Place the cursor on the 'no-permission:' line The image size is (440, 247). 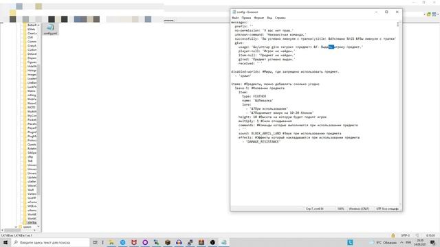[264, 30]
